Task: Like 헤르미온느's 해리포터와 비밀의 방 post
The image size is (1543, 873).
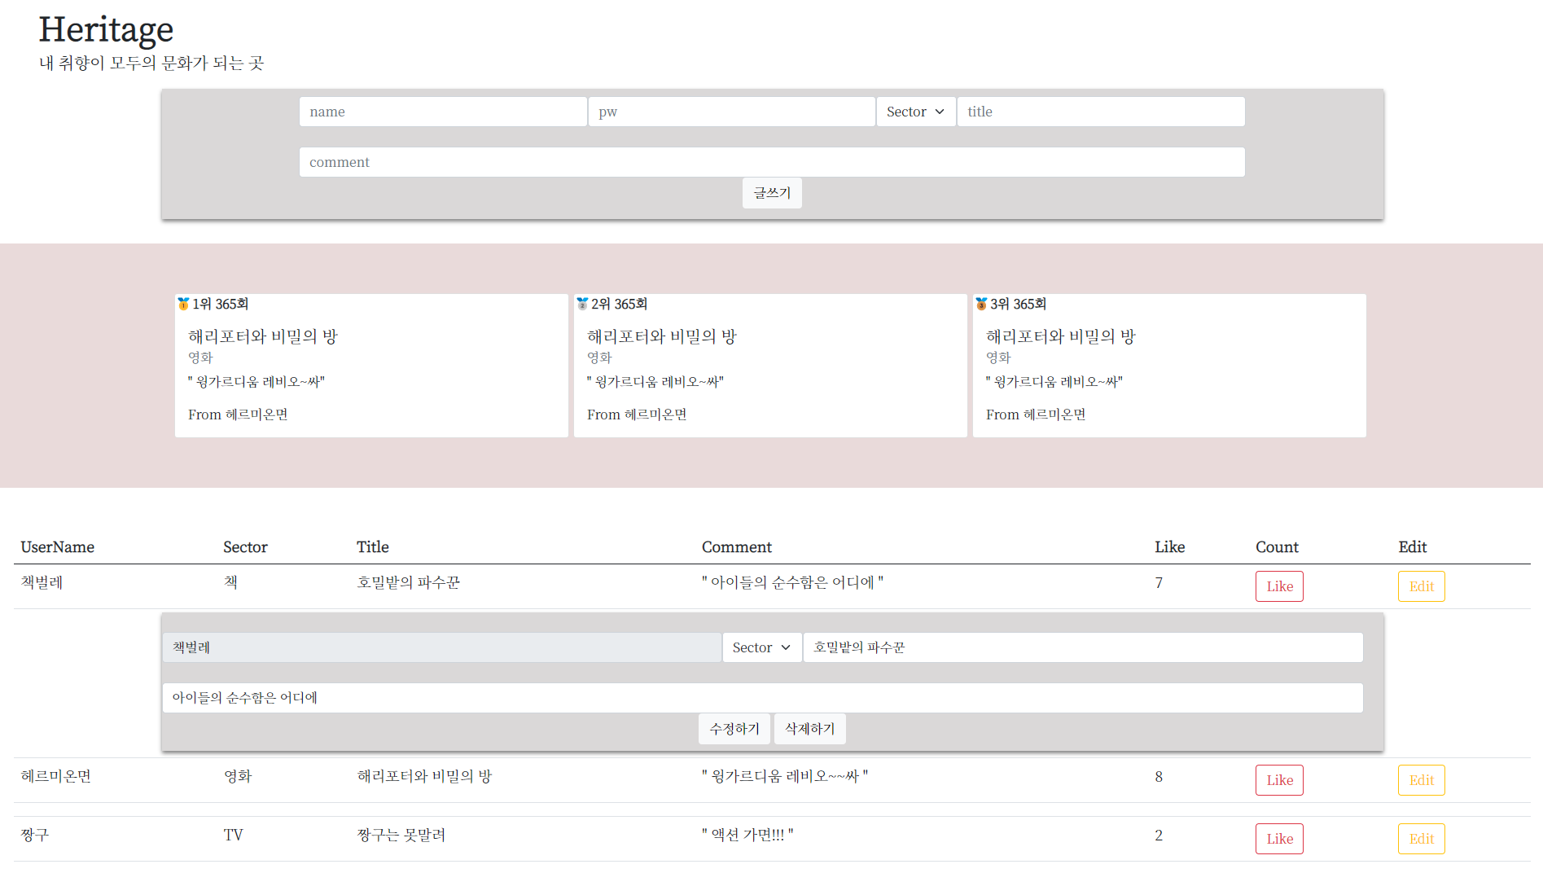Action: tap(1278, 779)
